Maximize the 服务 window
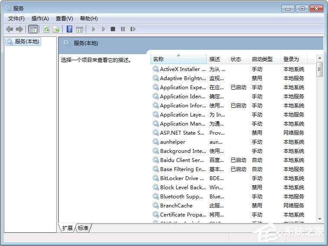Screen dimensions: 328x246 [x=302, y=9]
